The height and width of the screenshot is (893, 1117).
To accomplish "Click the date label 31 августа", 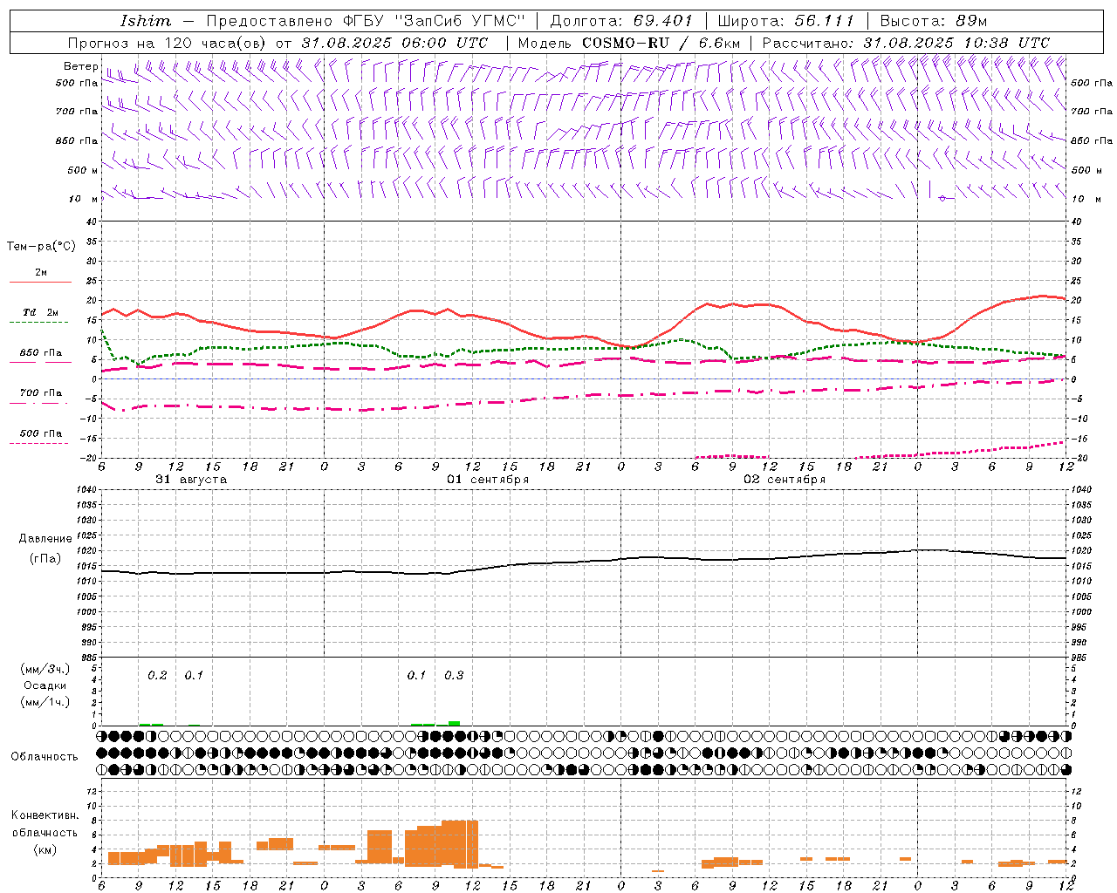I will click(x=191, y=480).
